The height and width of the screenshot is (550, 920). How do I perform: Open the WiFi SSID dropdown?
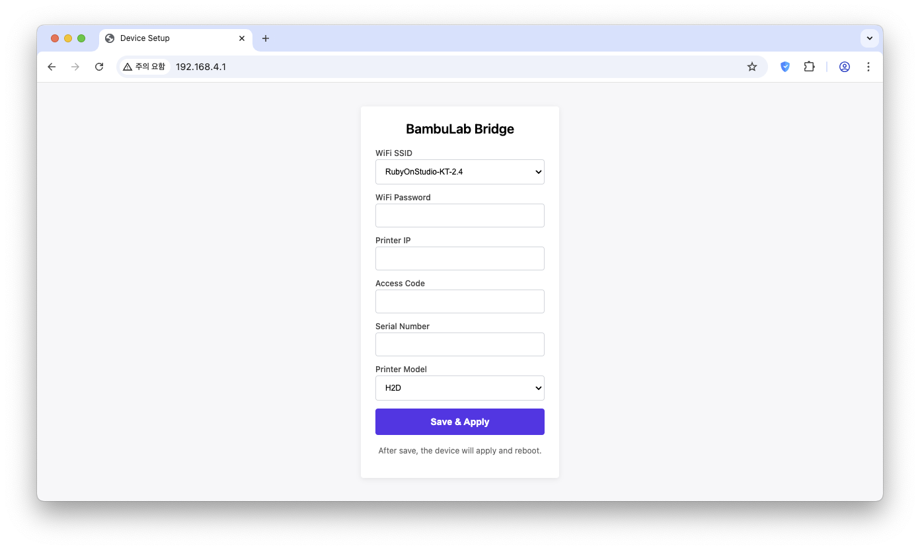(x=460, y=172)
